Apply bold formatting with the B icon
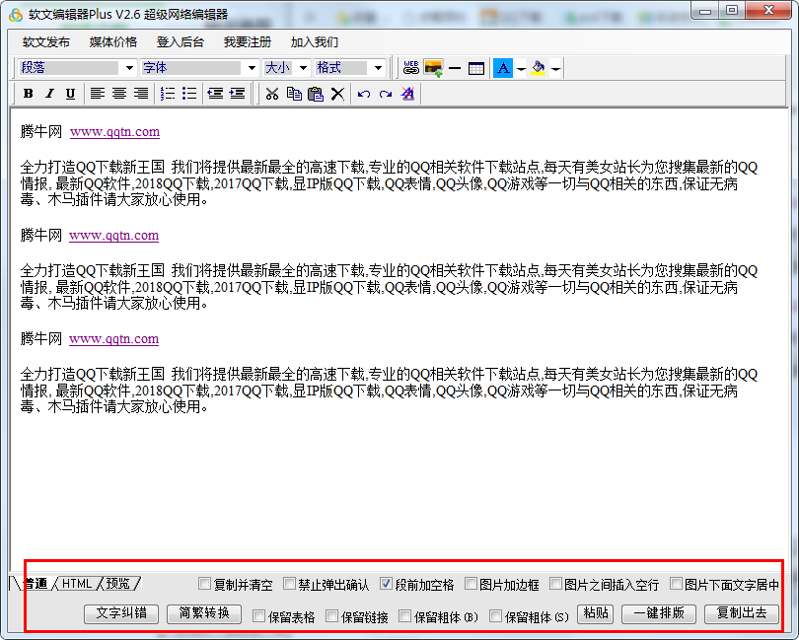Image resolution: width=799 pixels, height=640 pixels. [x=28, y=94]
